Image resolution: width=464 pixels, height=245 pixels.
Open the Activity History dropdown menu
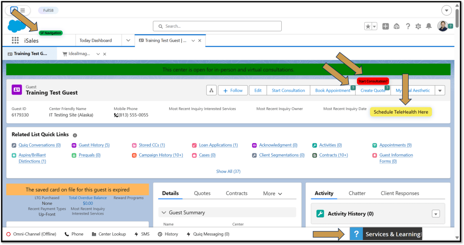point(436,214)
